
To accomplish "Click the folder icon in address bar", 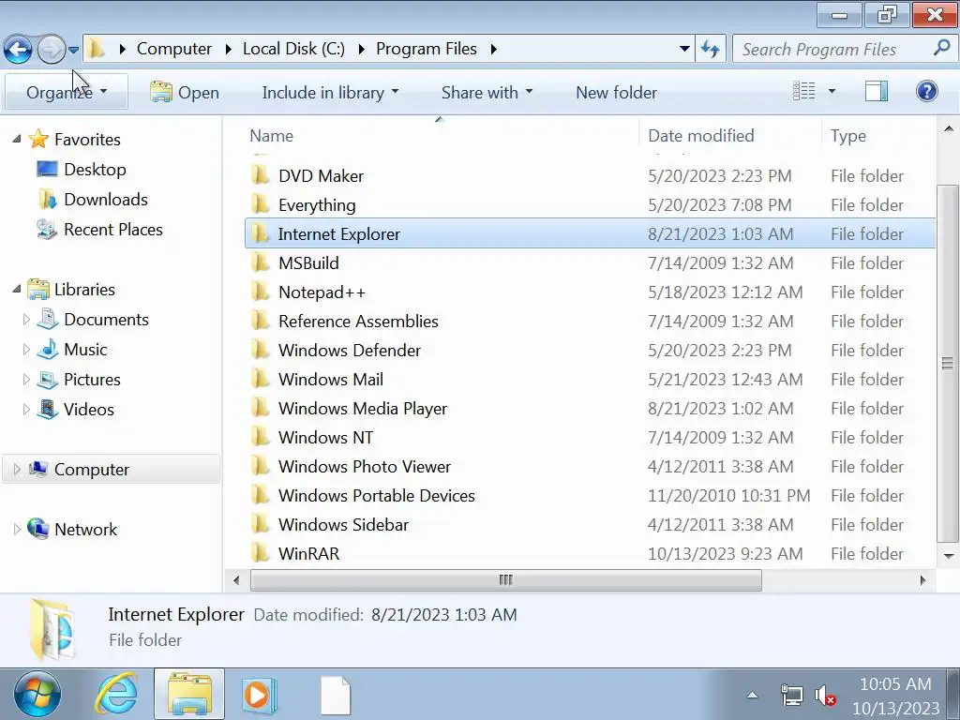I will (x=96, y=49).
